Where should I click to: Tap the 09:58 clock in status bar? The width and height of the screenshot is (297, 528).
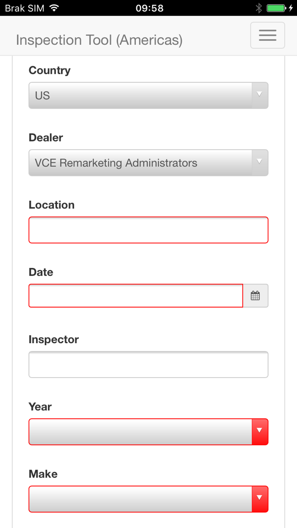pyautogui.click(x=149, y=8)
